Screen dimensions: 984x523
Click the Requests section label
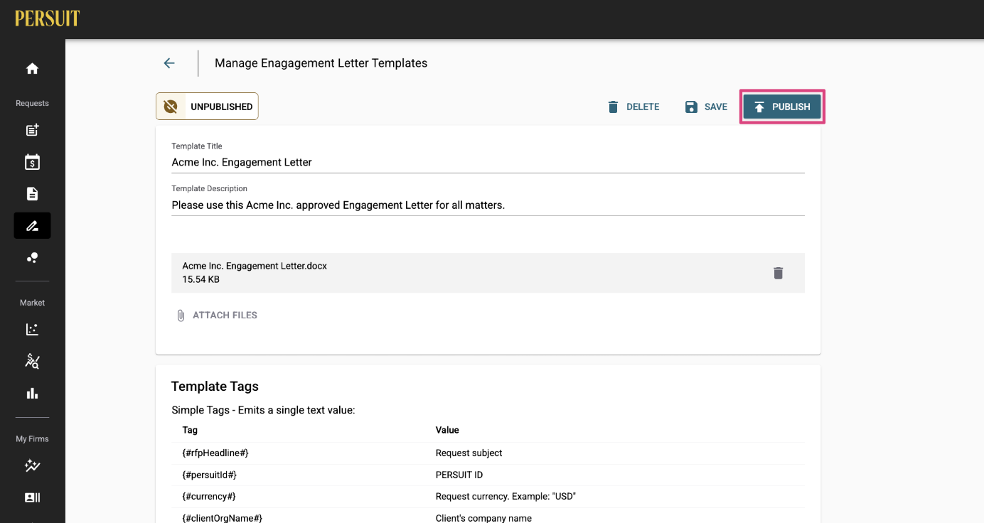(32, 103)
